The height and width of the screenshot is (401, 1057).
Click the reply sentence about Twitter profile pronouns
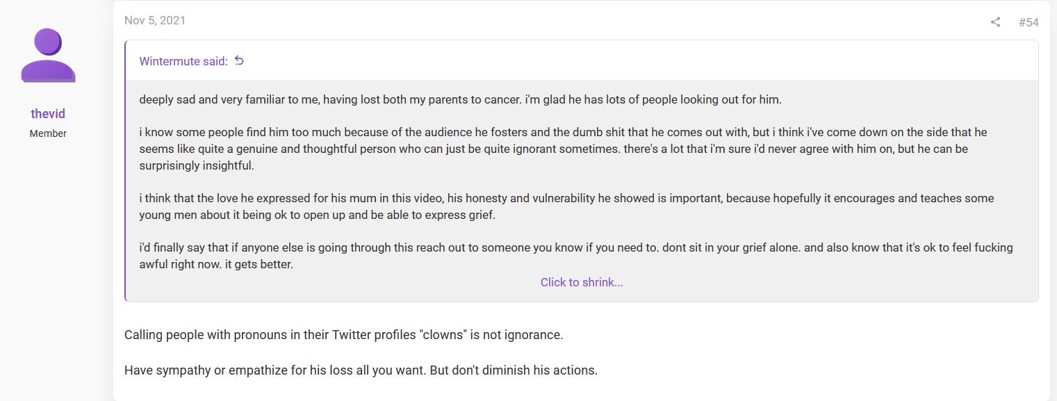point(343,335)
